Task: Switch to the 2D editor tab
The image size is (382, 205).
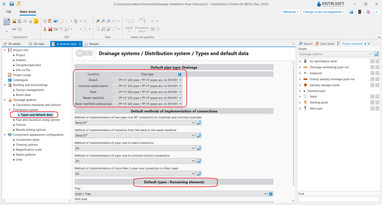Action: pyautogui.click(x=12, y=44)
